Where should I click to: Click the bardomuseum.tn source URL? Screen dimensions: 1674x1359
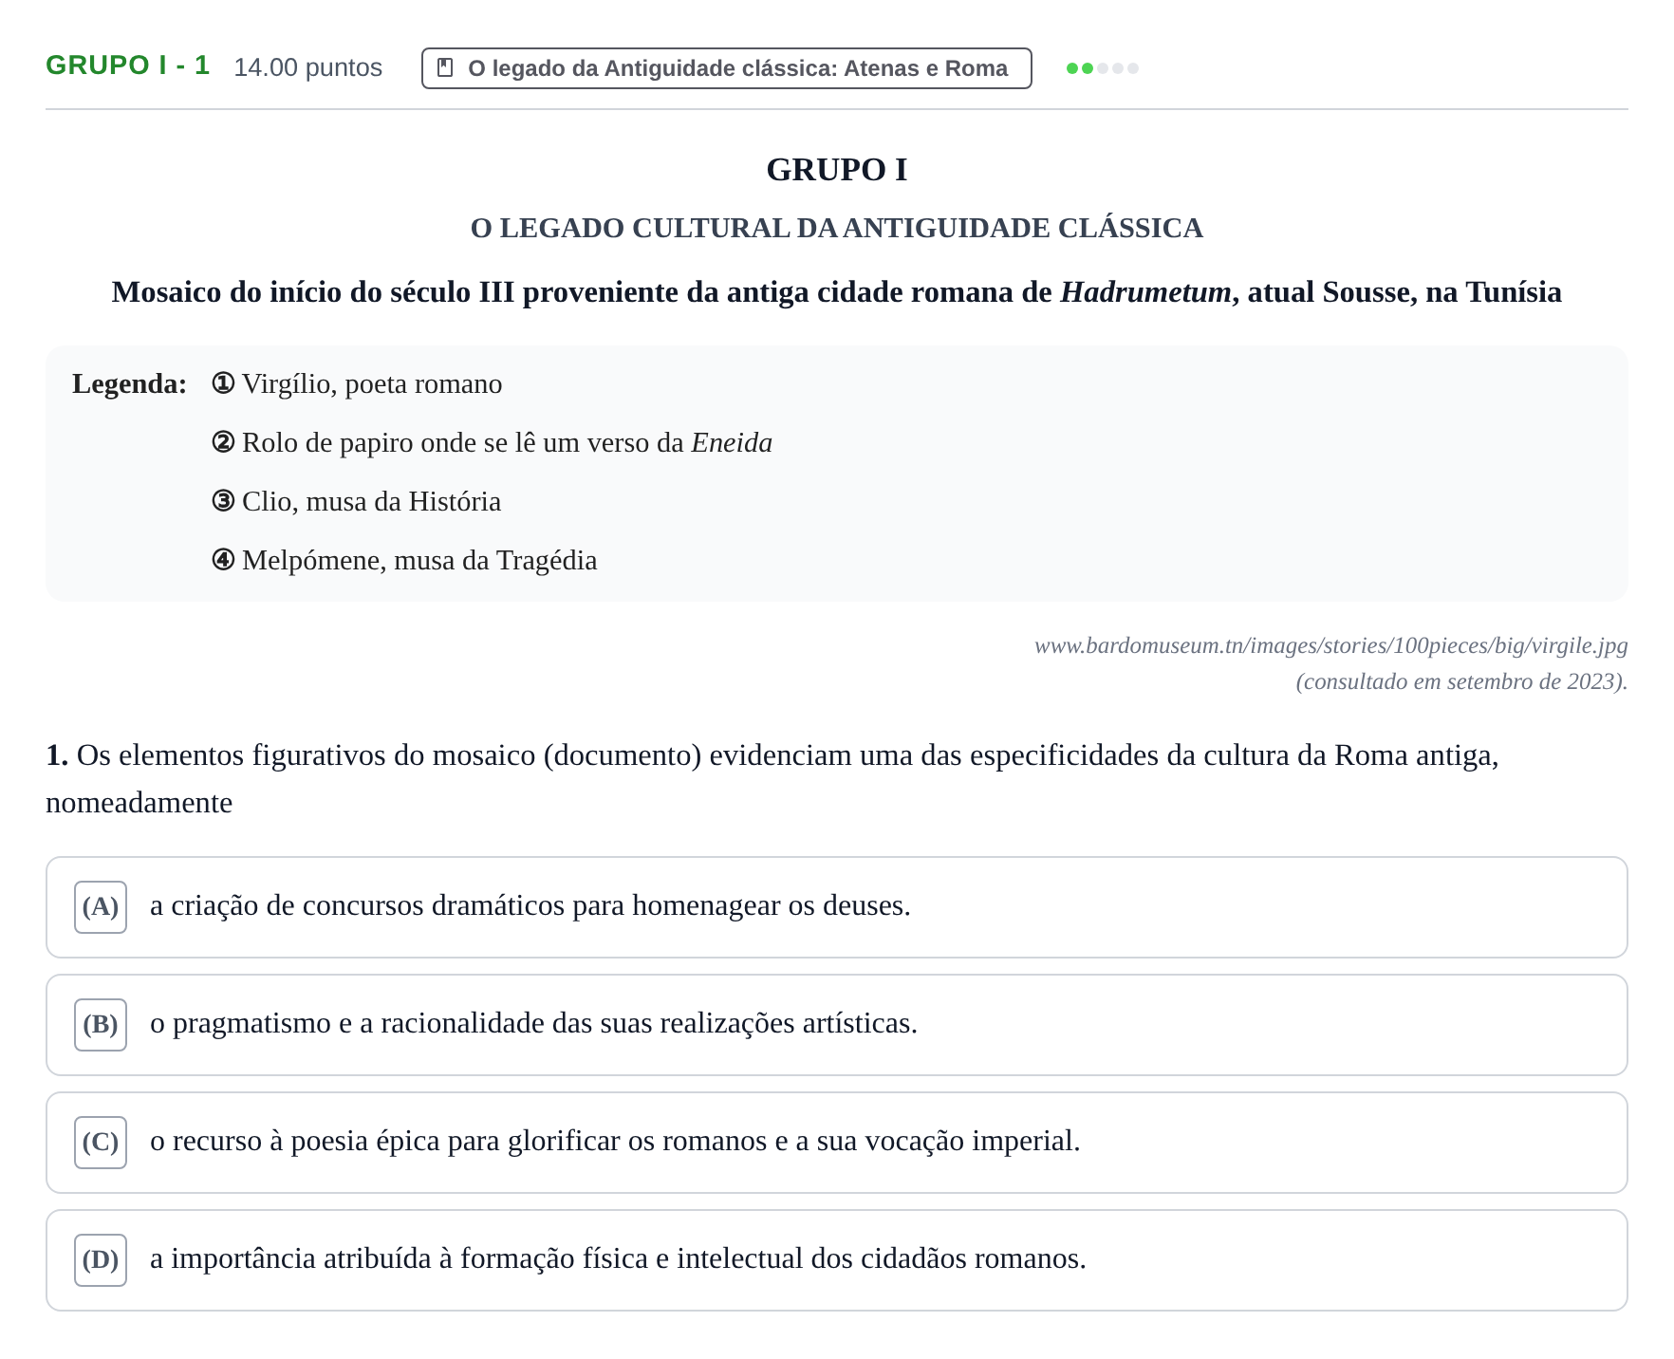tap(1330, 645)
